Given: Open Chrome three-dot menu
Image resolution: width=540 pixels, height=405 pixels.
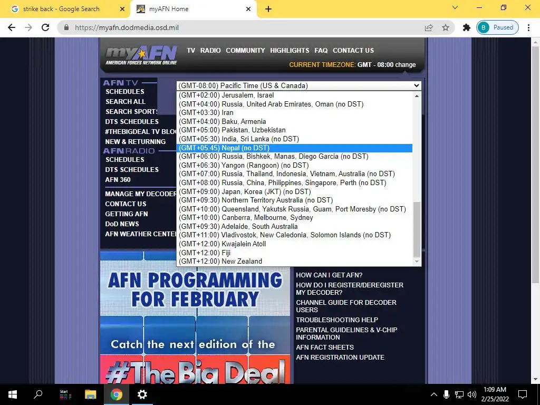Looking at the screenshot, I should pyautogui.click(x=528, y=27).
